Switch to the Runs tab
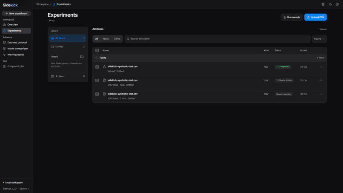 (106, 39)
